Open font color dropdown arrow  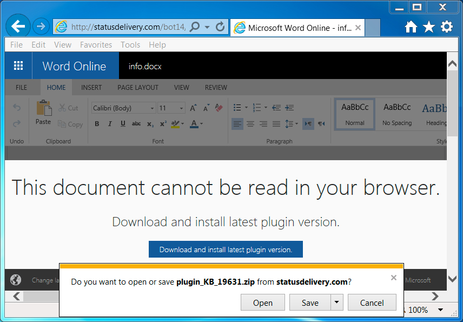click(201, 124)
